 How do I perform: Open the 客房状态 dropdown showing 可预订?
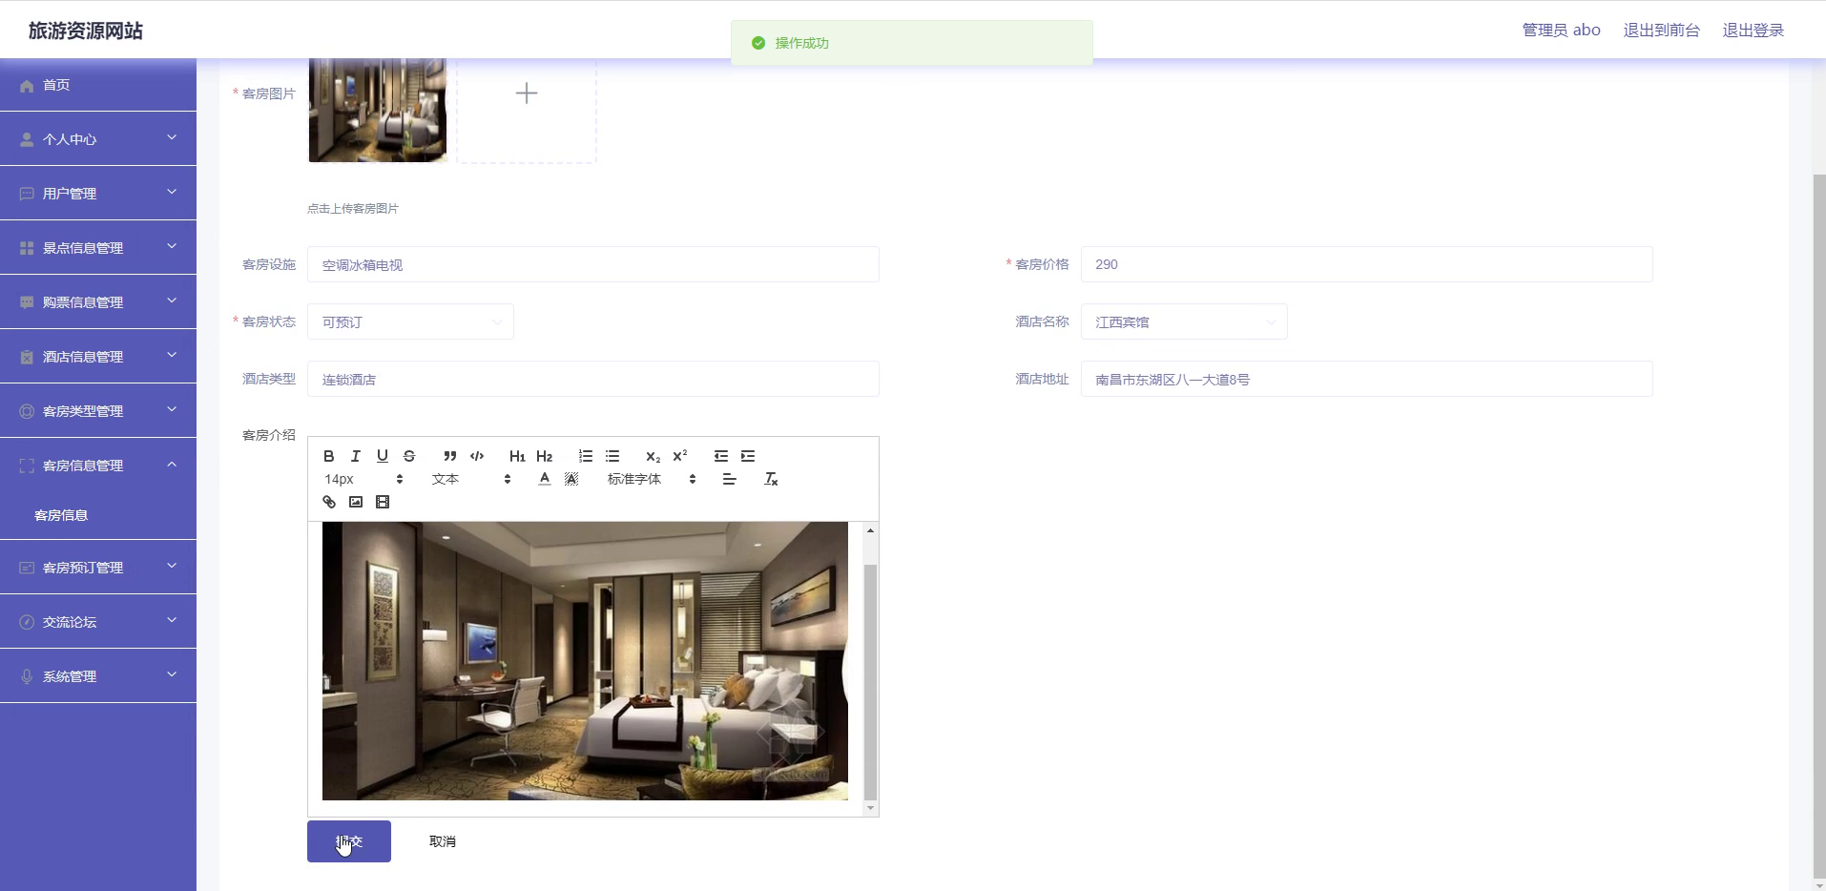click(x=410, y=321)
